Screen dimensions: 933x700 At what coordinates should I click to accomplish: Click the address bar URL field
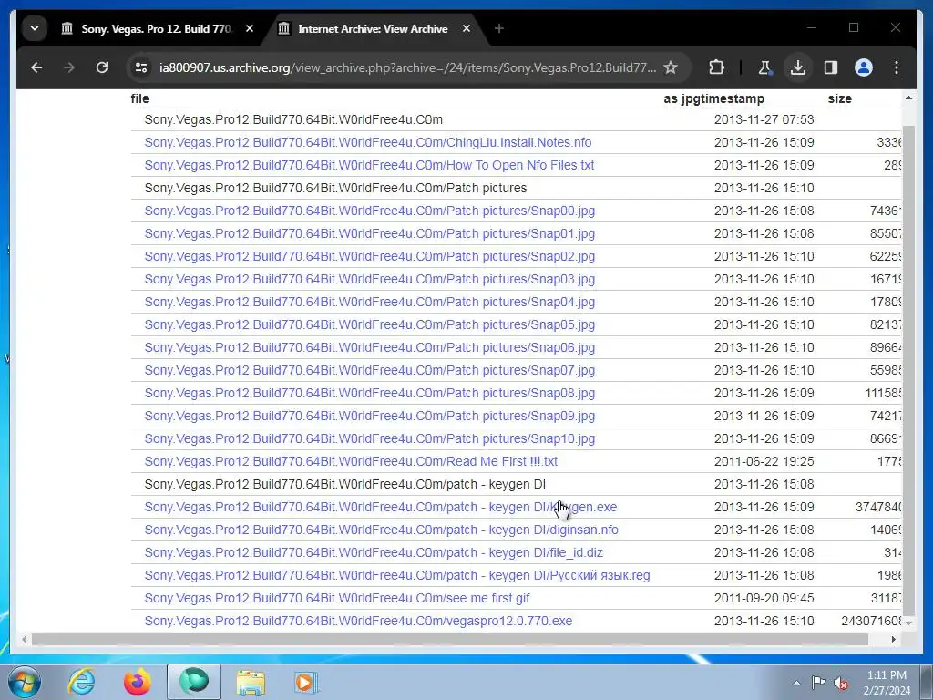[x=407, y=67]
